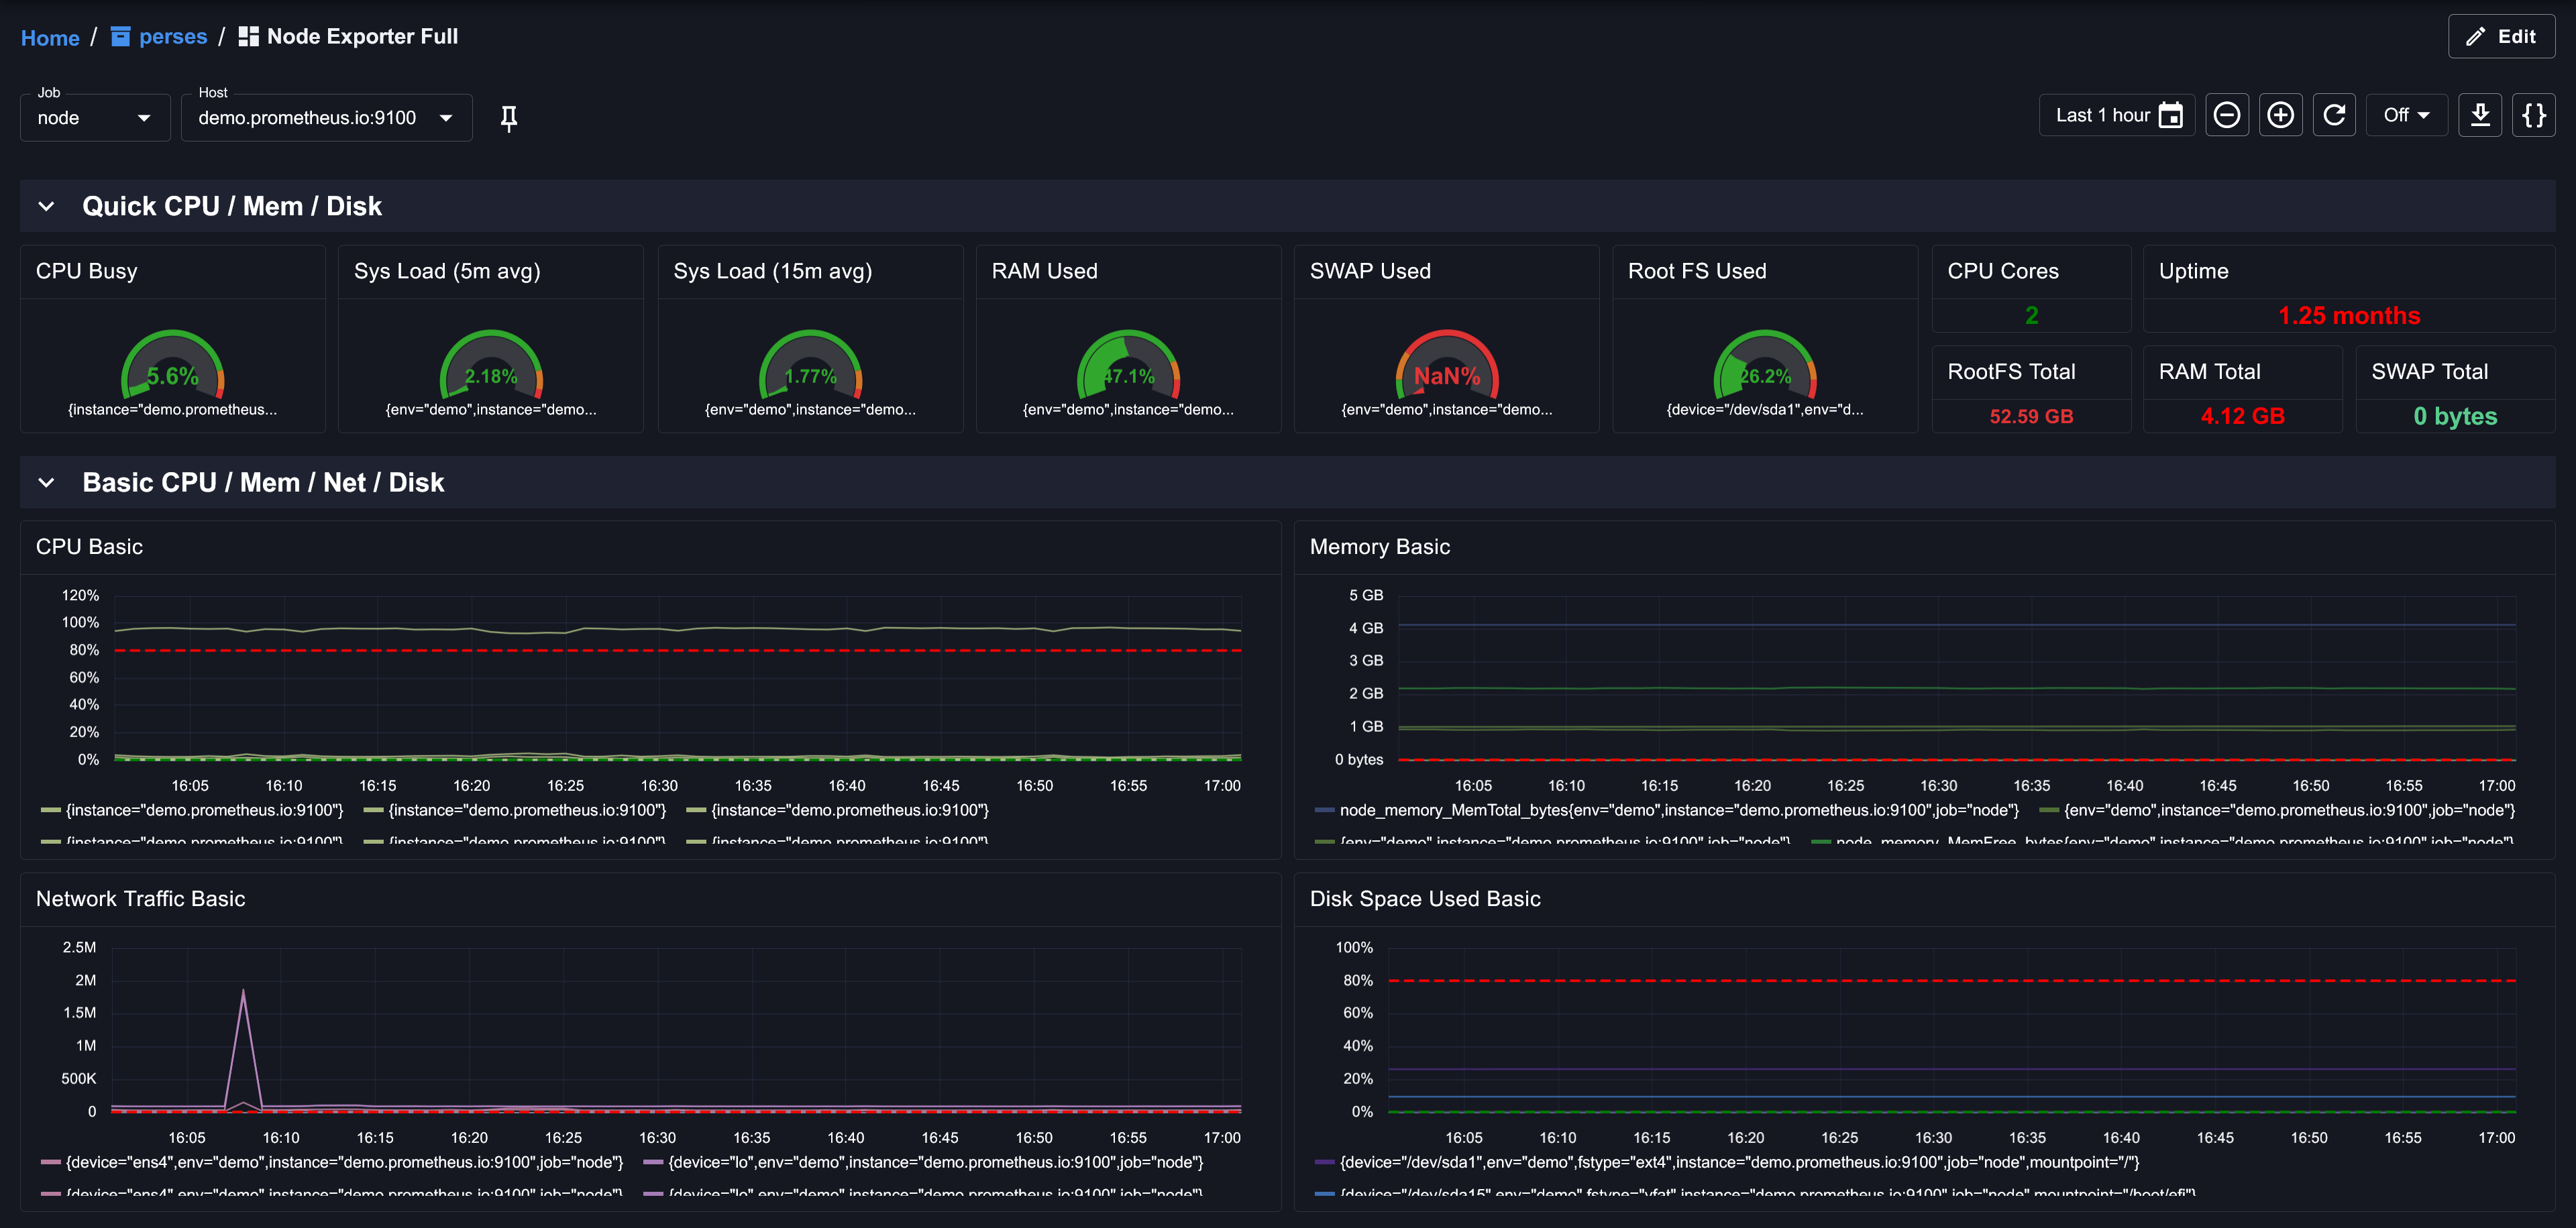Click the download dashboard icon
The height and width of the screenshot is (1228, 2576).
2480,115
